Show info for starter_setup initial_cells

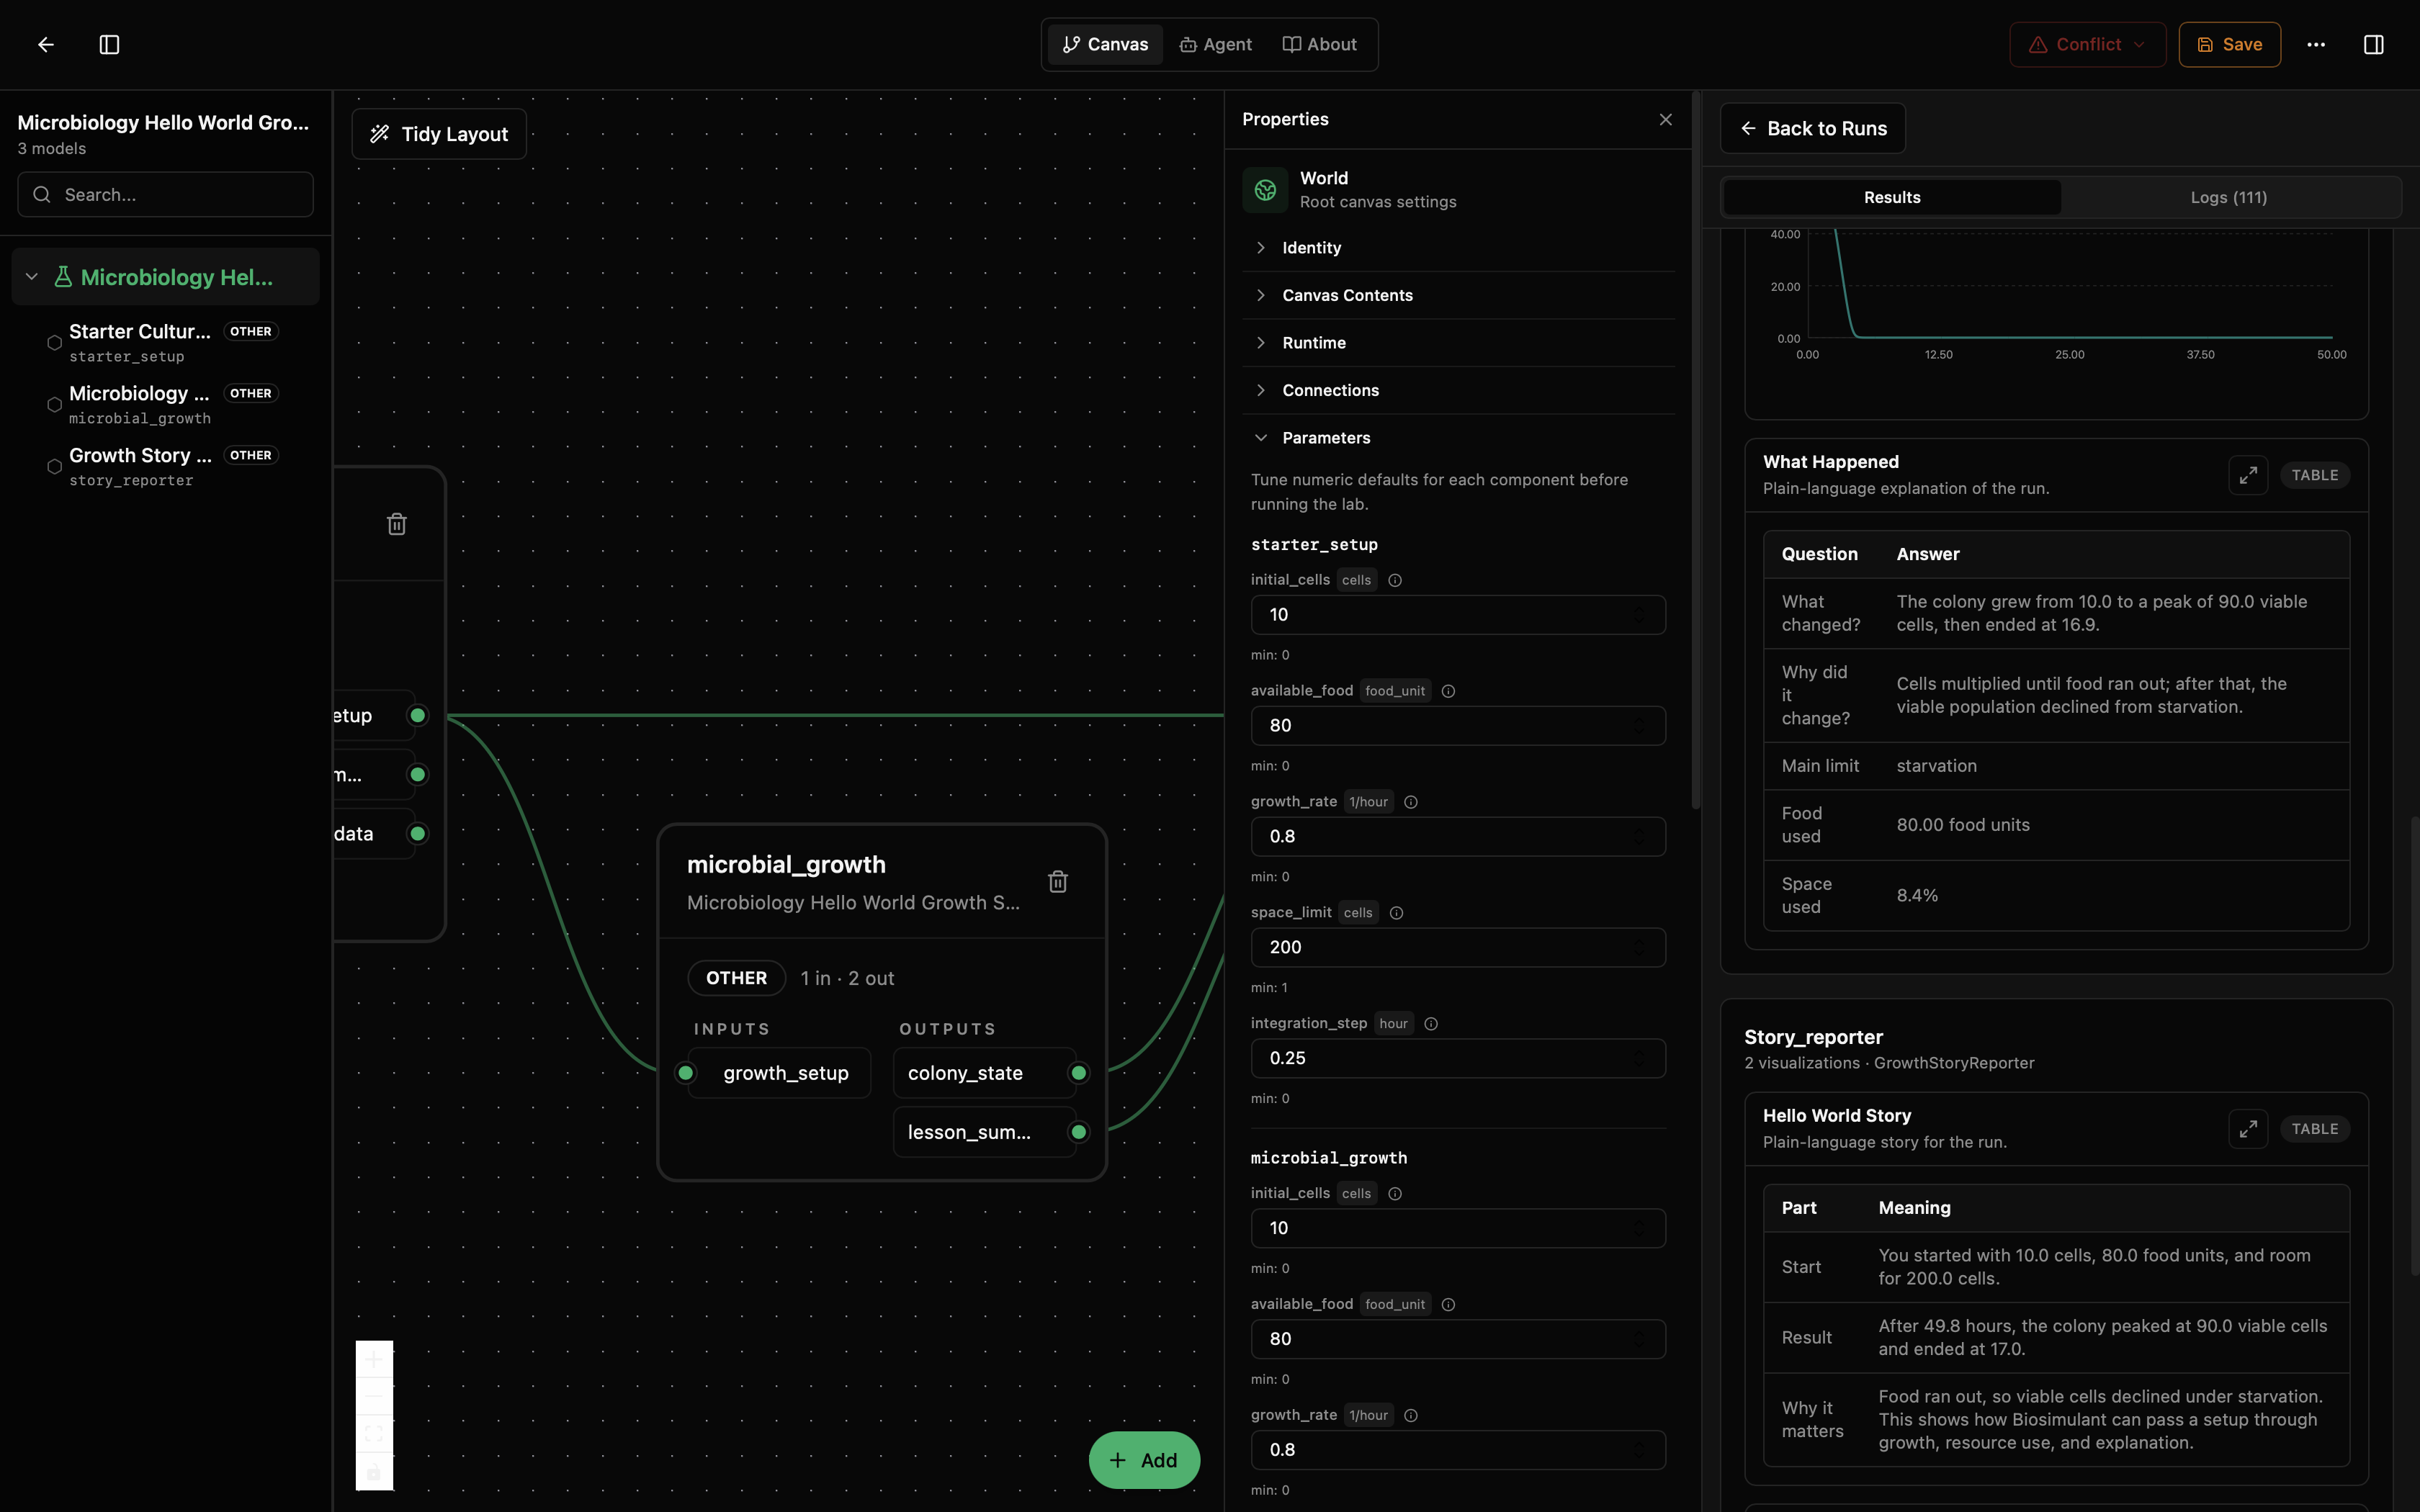1395,580
